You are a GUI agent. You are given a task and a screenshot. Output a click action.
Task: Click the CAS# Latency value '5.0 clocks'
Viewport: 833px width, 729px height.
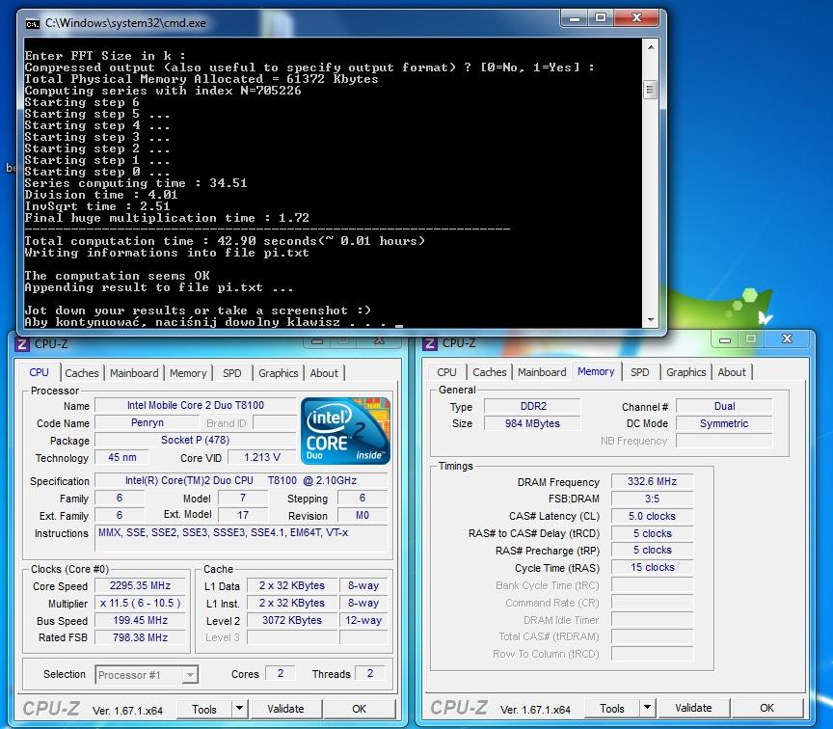tap(653, 516)
